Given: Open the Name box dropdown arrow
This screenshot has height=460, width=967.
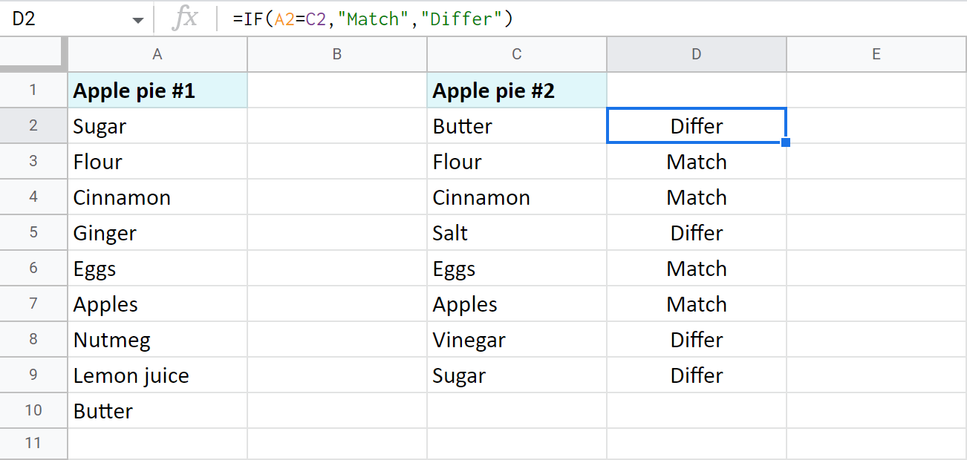Looking at the screenshot, I should [x=138, y=20].
